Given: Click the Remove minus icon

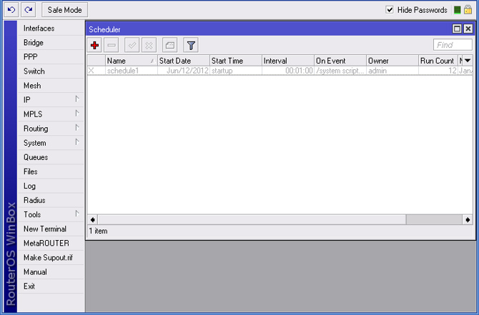Looking at the screenshot, I should point(112,46).
